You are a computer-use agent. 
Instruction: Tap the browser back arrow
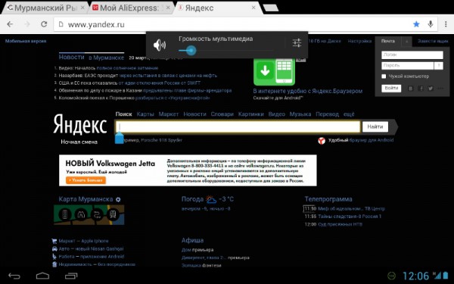(10, 24)
